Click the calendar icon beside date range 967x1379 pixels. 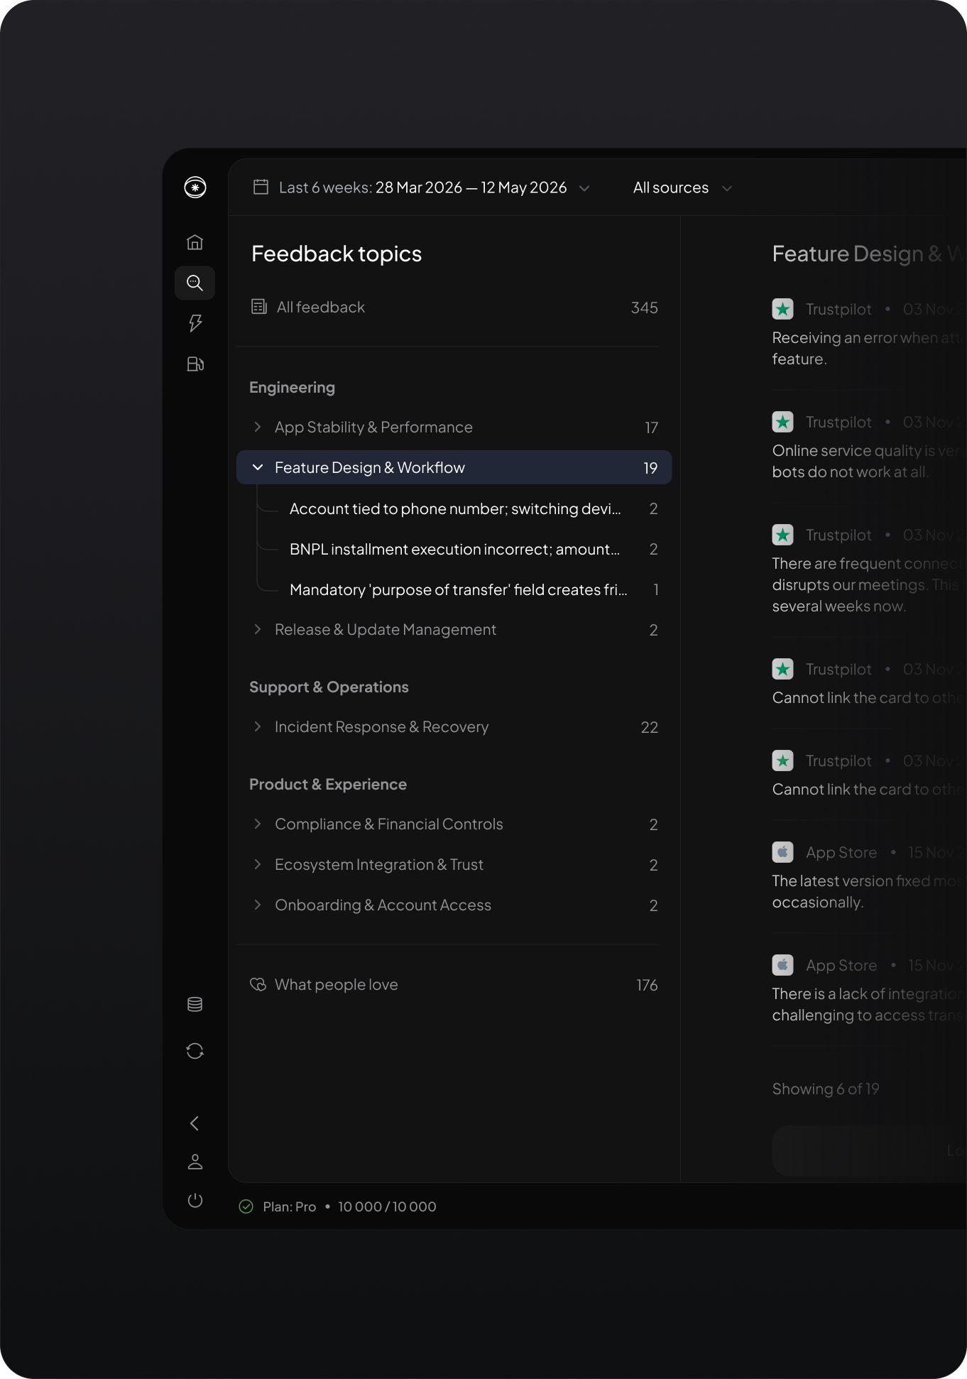(x=261, y=187)
